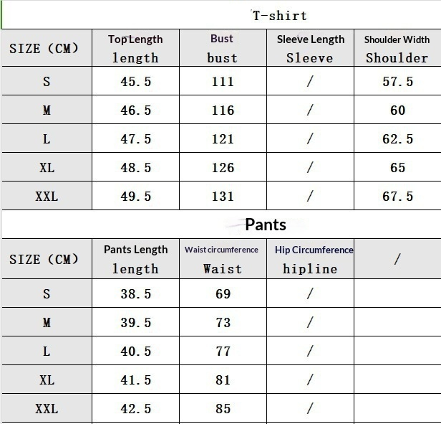Click shoulder width value 62.5
The height and width of the screenshot is (424, 441).
coord(397,139)
